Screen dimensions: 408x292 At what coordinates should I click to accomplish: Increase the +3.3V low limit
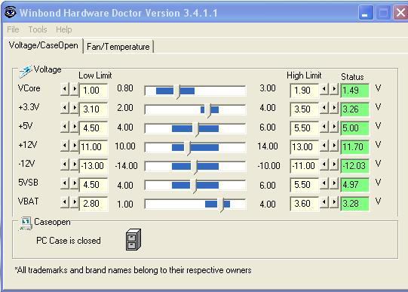point(75,108)
